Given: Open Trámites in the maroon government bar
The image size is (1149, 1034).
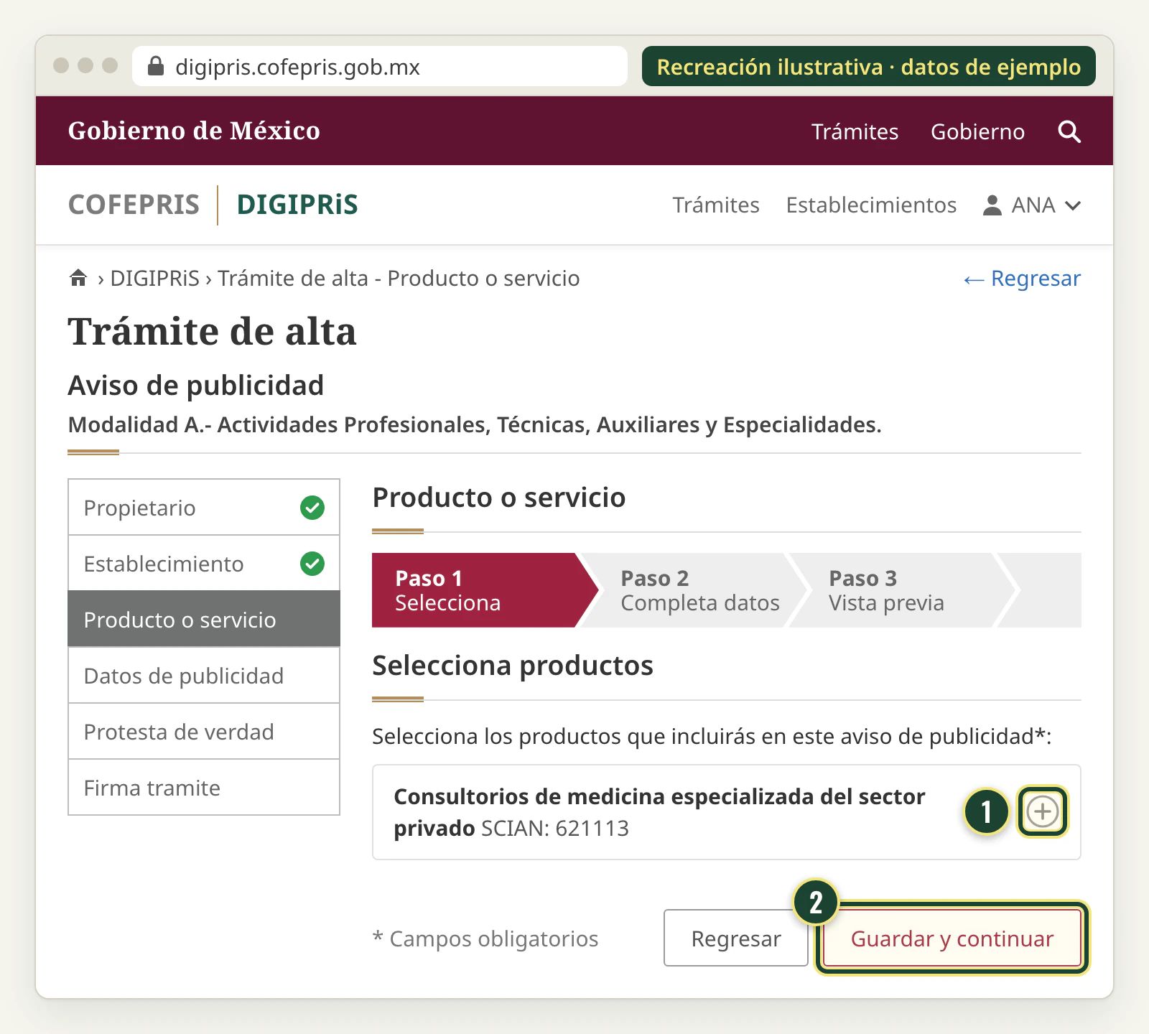Looking at the screenshot, I should (x=855, y=132).
